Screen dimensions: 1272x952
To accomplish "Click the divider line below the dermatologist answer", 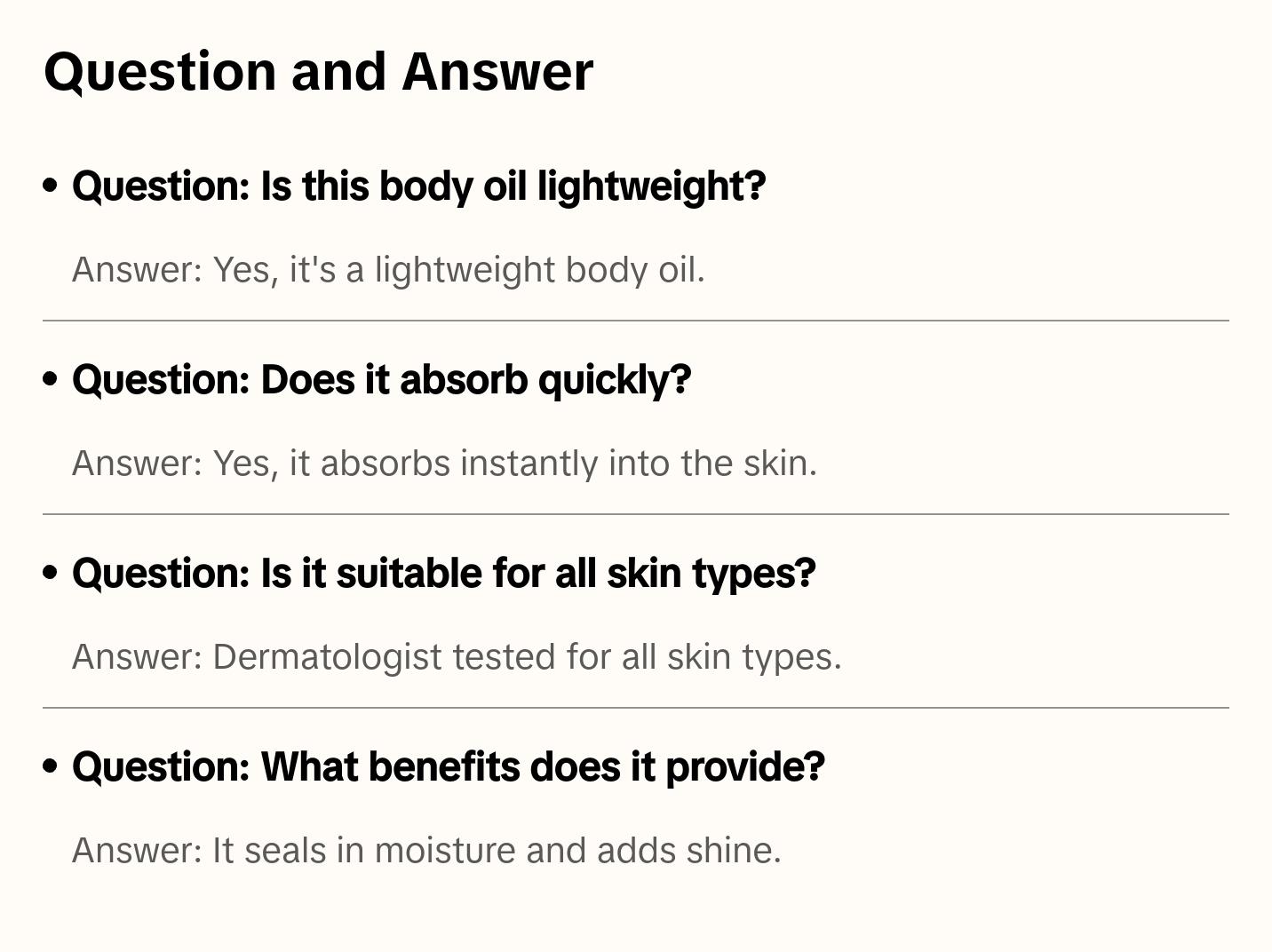I will pyautogui.click(x=636, y=708).
